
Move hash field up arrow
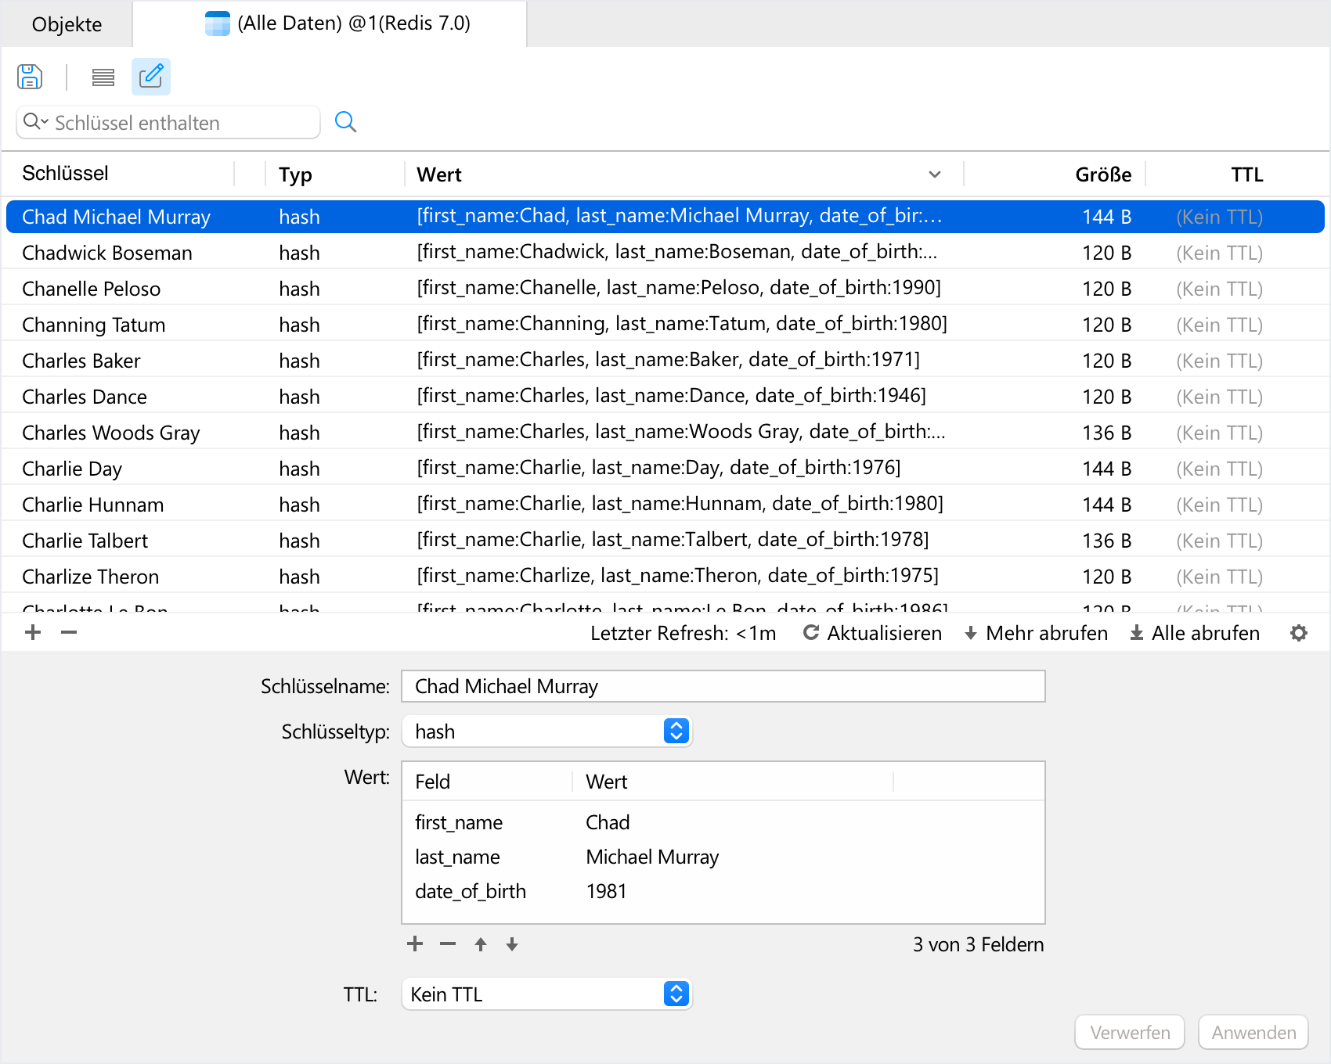pyautogui.click(x=481, y=944)
